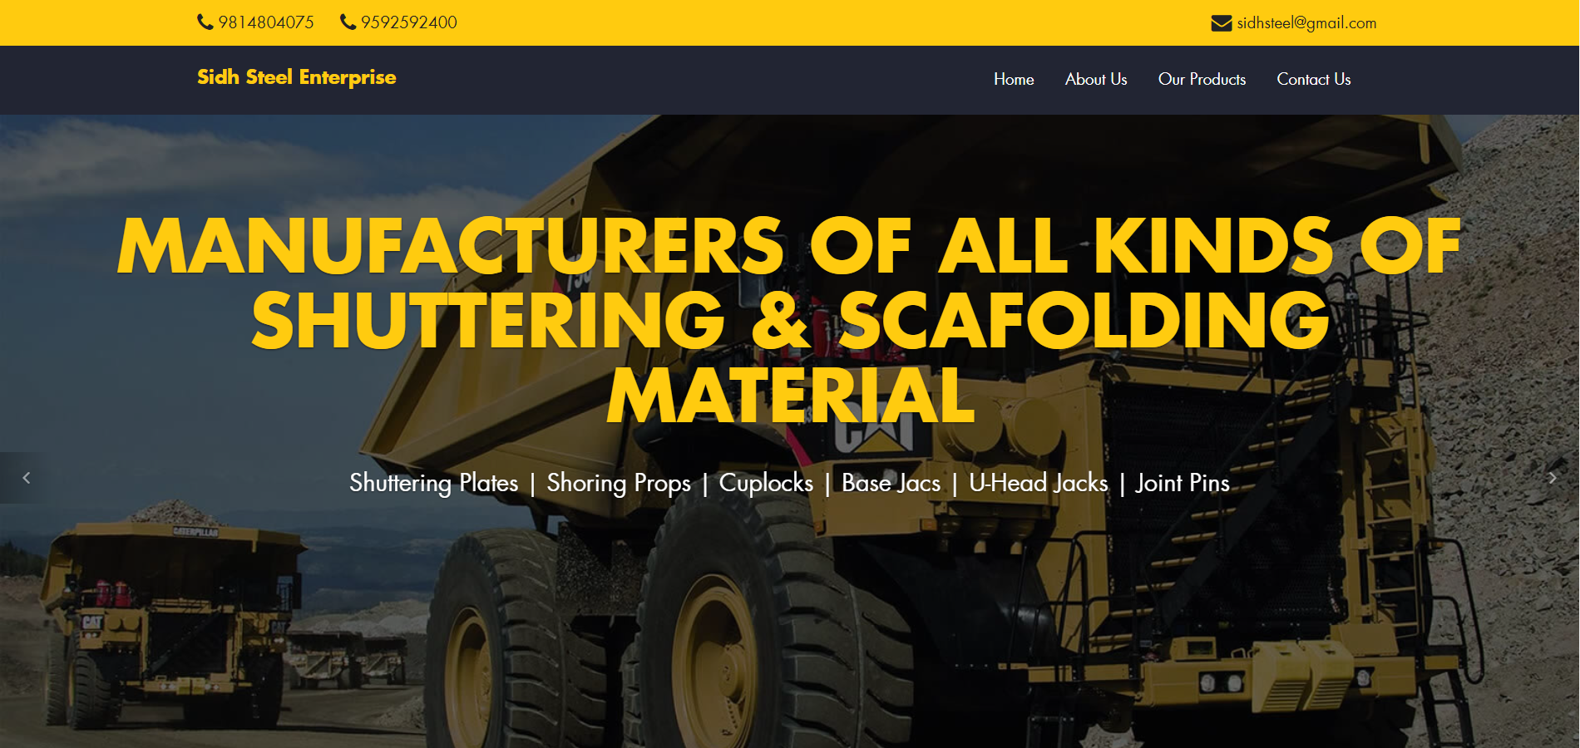Screen dimensions: 1580x748
Task: Click the envelope email icon
Action: (x=1222, y=23)
